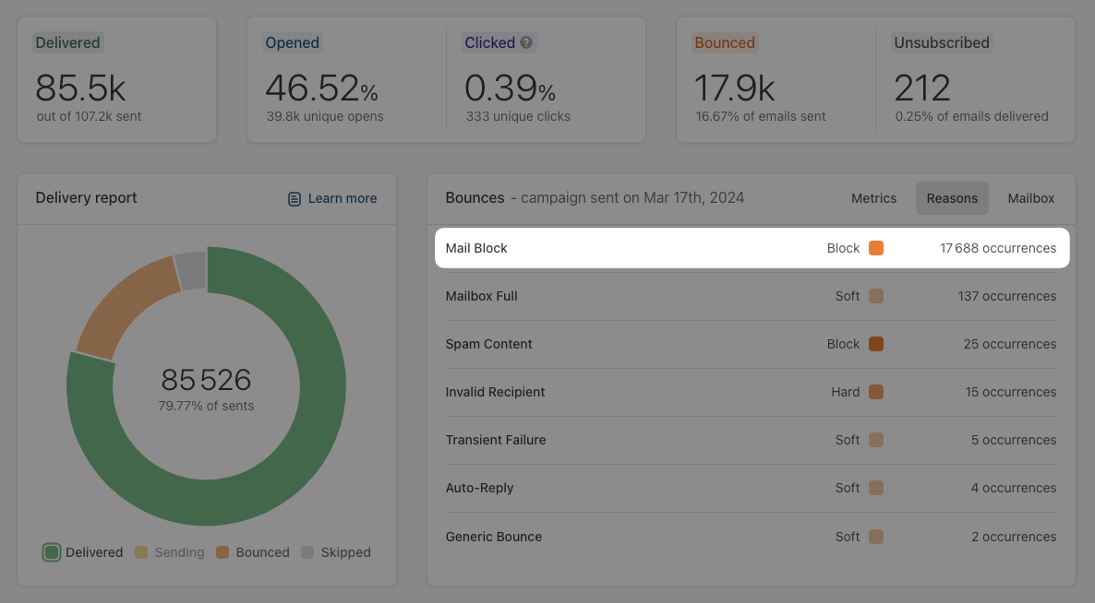Viewport: 1095px width, 603px height.
Task: Select the Mail Block bounce row
Action: click(646, 248)
